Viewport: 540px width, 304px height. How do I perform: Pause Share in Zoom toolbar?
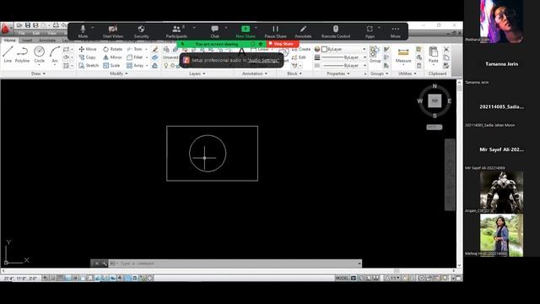tap(275, 31)
